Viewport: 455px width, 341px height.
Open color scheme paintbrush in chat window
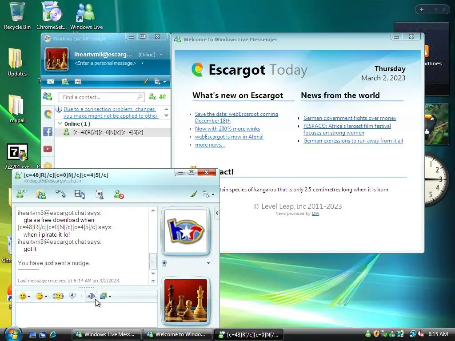[194, 194]
